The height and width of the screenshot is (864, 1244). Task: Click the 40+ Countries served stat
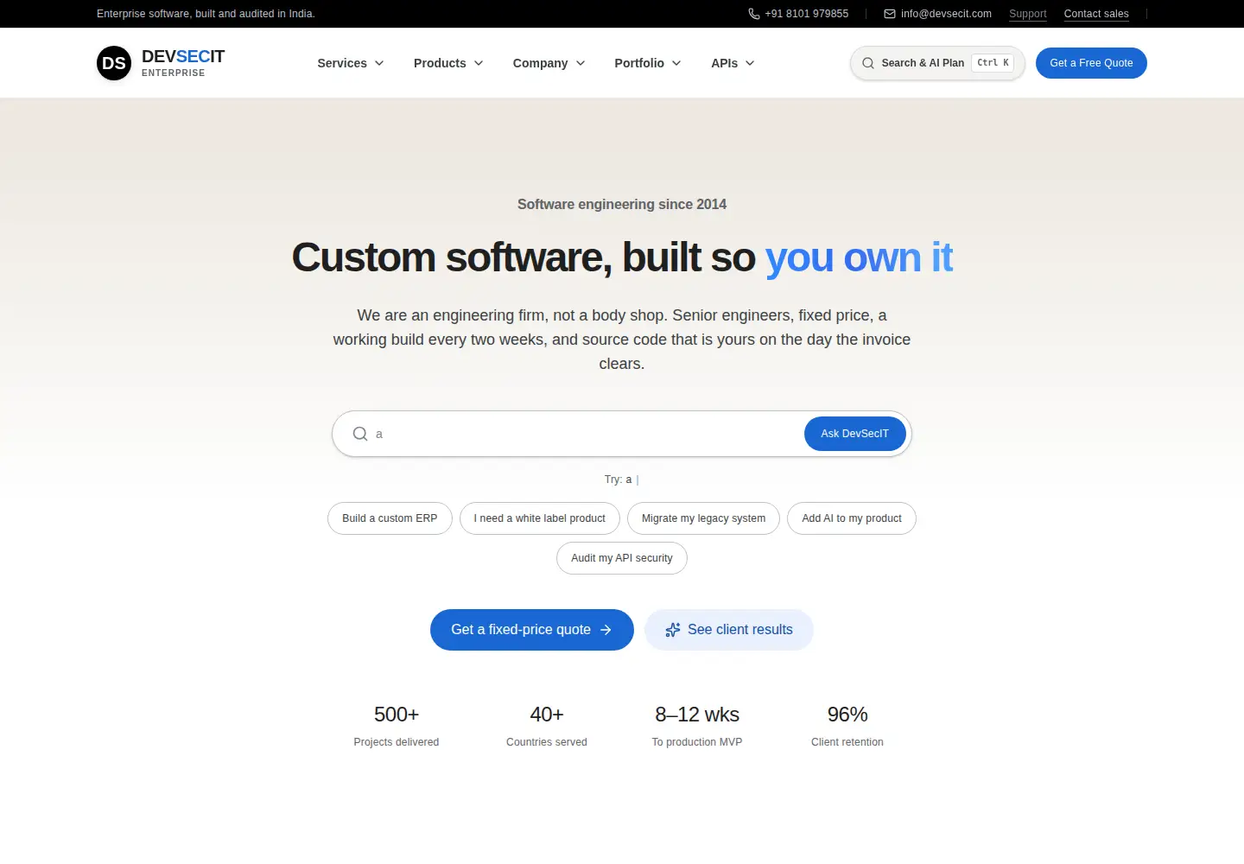click(547, 726)
